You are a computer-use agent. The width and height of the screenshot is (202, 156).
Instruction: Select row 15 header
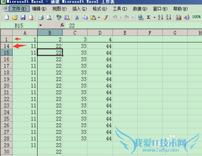coord(6,53)
